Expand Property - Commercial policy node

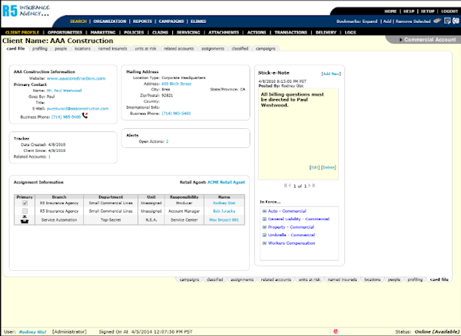tap(264, 227)
